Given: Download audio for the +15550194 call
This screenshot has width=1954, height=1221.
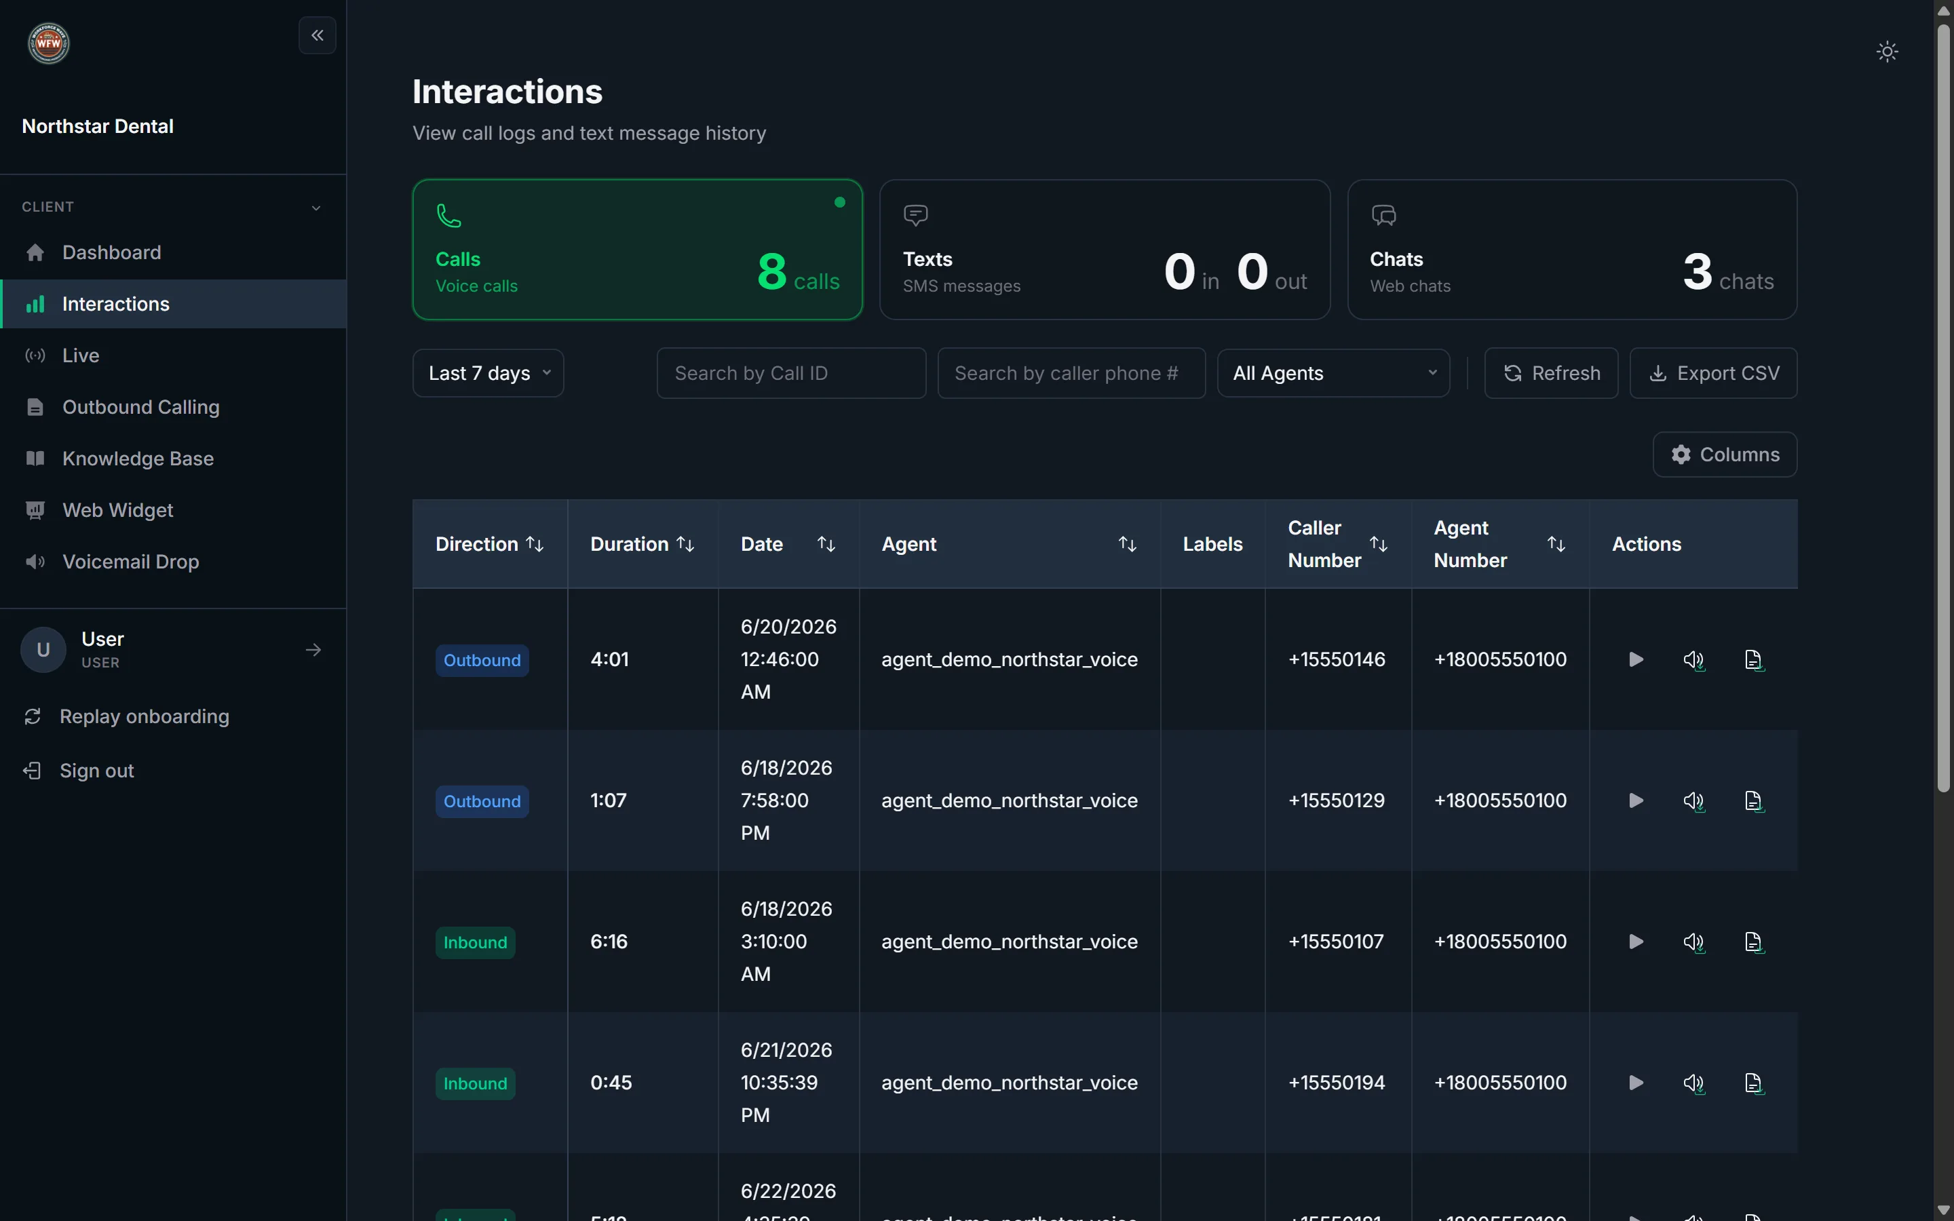Looking at the screenshot, I should pyautogui.click(x=1694, y=1083).
